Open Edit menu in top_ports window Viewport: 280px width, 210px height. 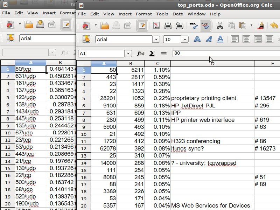(x=94, y=14)
